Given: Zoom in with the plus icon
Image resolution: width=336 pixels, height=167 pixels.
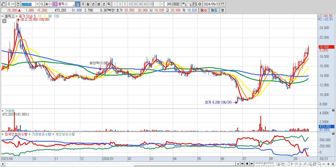Looking at the screenshot, I should (x=328, y=164).
